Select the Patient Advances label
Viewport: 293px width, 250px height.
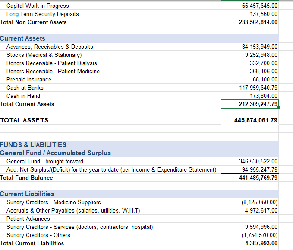tap(28, 219)
